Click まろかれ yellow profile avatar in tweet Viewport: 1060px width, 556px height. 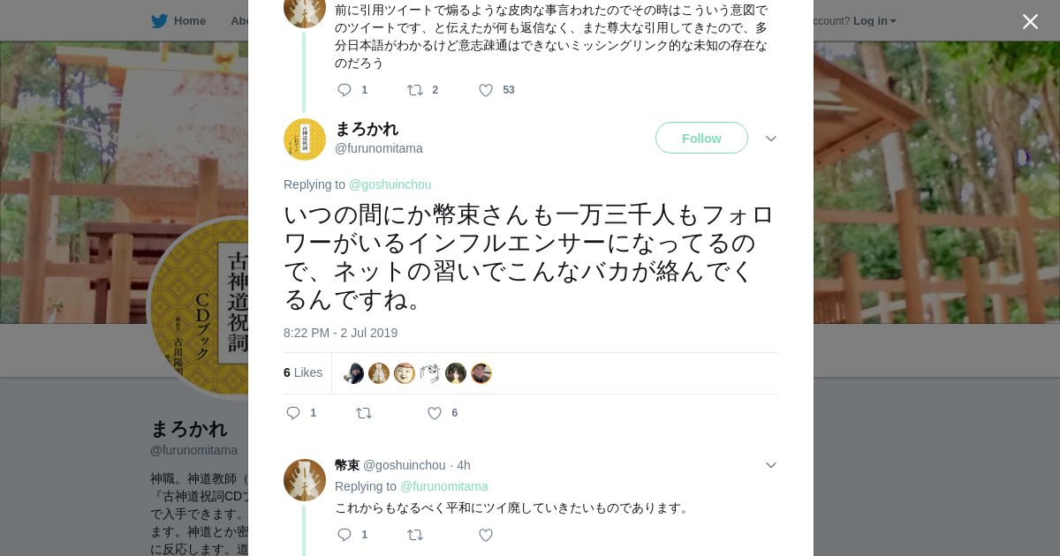coord(305,139)
